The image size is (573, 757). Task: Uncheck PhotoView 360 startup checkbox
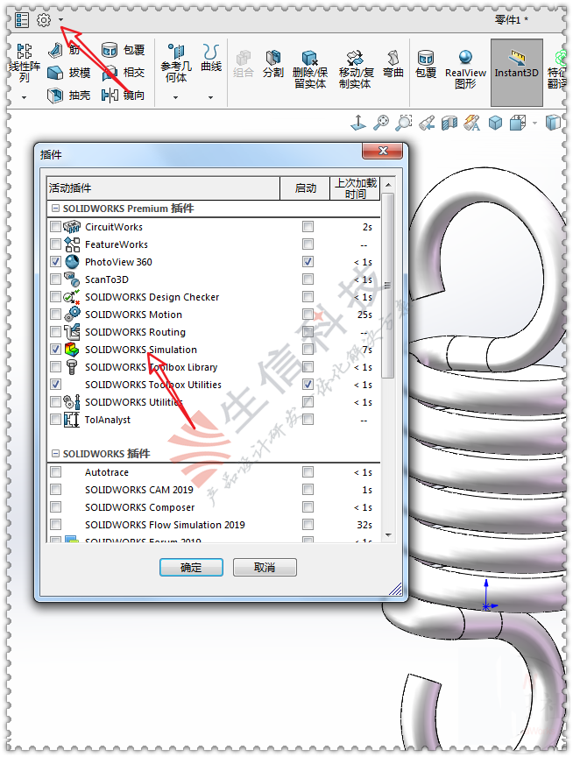point(308,262)
